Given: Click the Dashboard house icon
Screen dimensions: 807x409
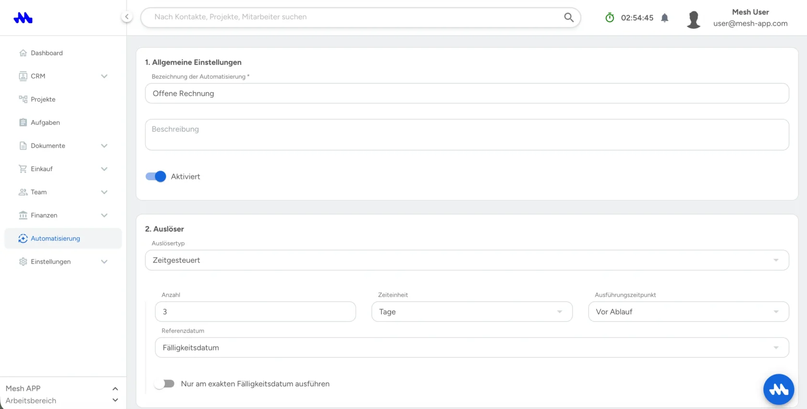Looking at the screenshot, I should click(23, 53).
